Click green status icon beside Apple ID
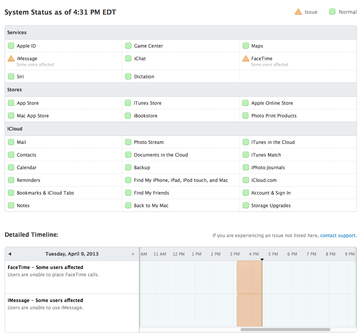 (11, 46)
